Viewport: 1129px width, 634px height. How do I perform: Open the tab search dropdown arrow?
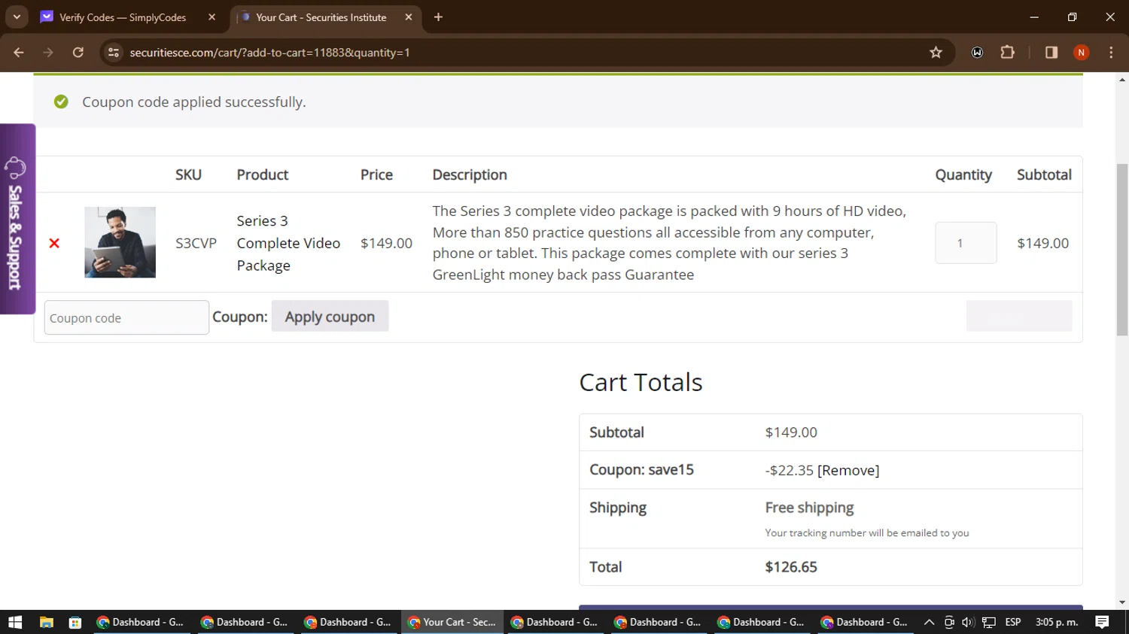pyautogui.click(x=17, y=17)
